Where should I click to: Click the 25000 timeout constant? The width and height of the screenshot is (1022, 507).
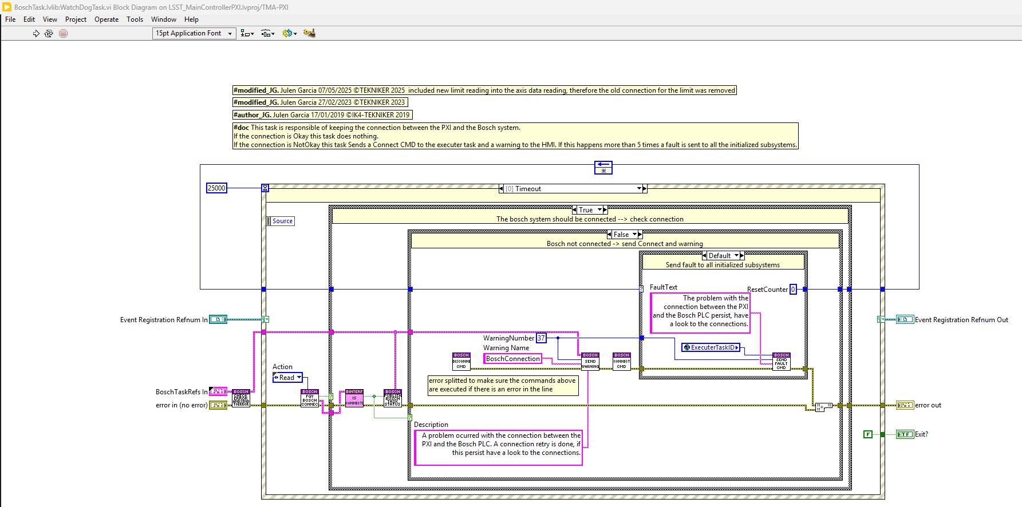(x=216, y=188)
